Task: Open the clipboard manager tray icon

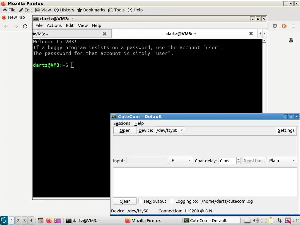Action: (x=271, y=221)
